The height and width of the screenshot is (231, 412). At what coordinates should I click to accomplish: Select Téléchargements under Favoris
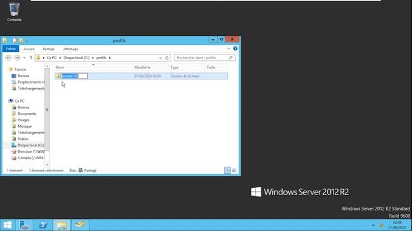coord(31,89)
